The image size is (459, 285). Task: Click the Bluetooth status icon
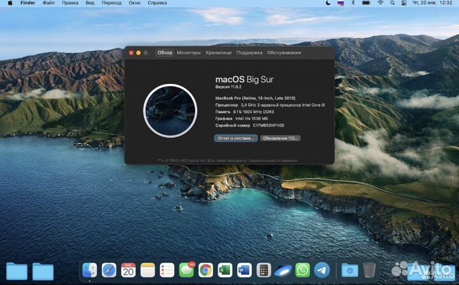coord(353,3)
